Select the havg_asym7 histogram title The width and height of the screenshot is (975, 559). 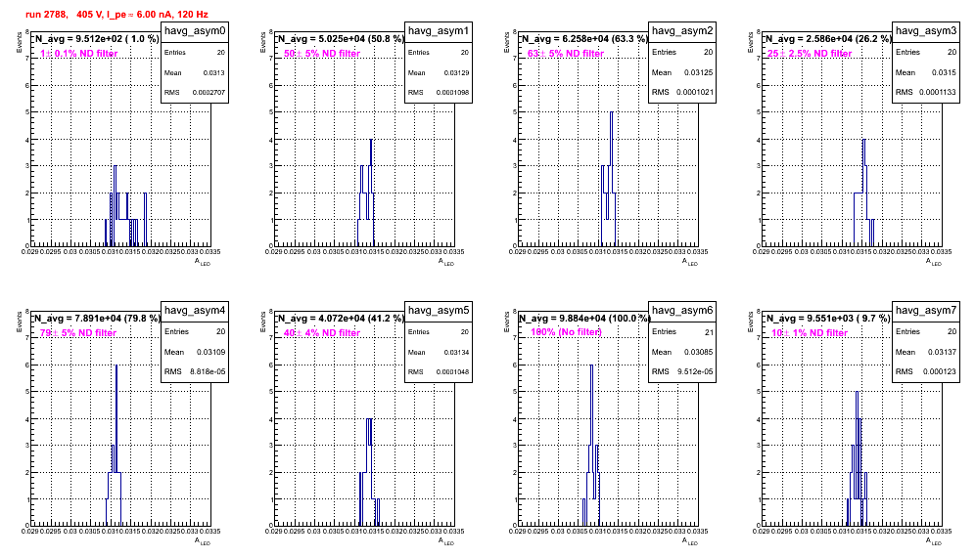926,311
